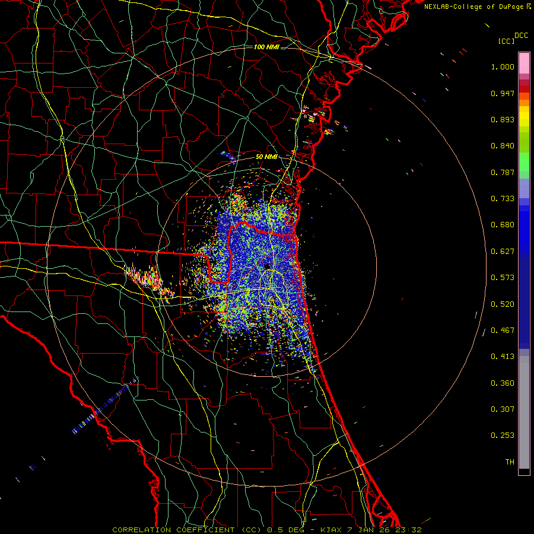Click the "0.627" legend value
The image size is (534, 534).
click(x=503, y=252)
